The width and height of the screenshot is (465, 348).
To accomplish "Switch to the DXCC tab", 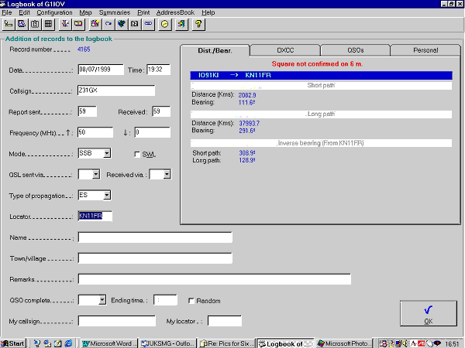I will point(285,50).
